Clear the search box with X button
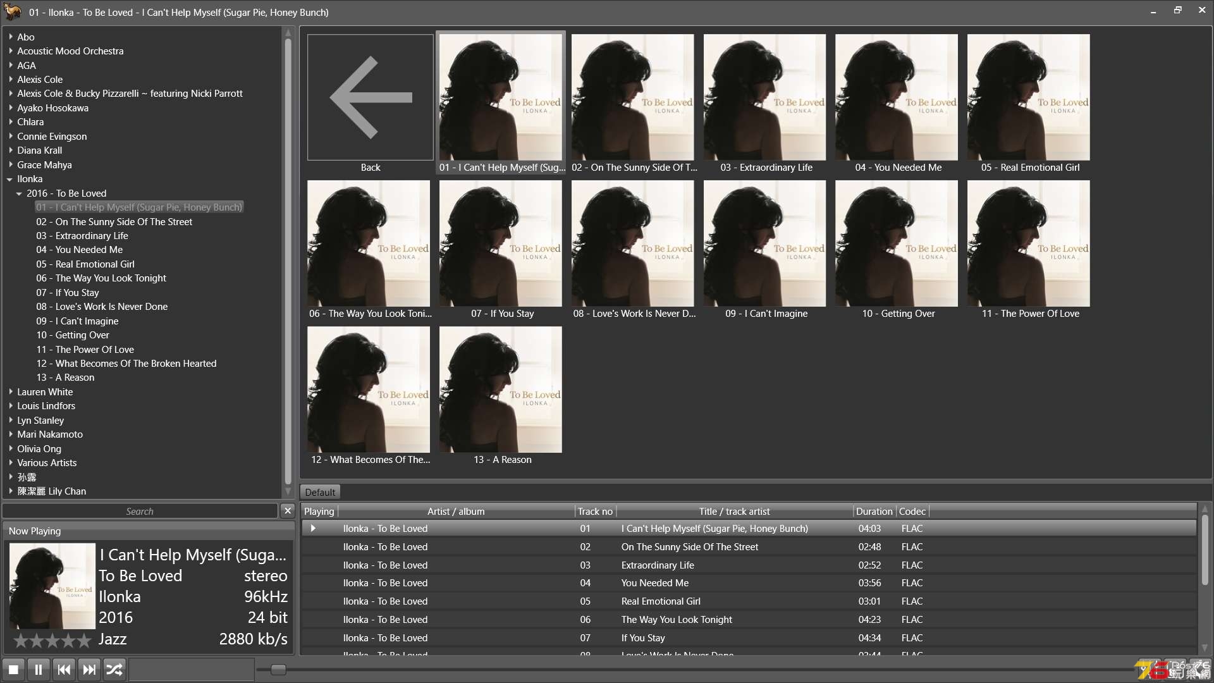The height and width of the screenshot is (683, 1214). click(288, 510)
